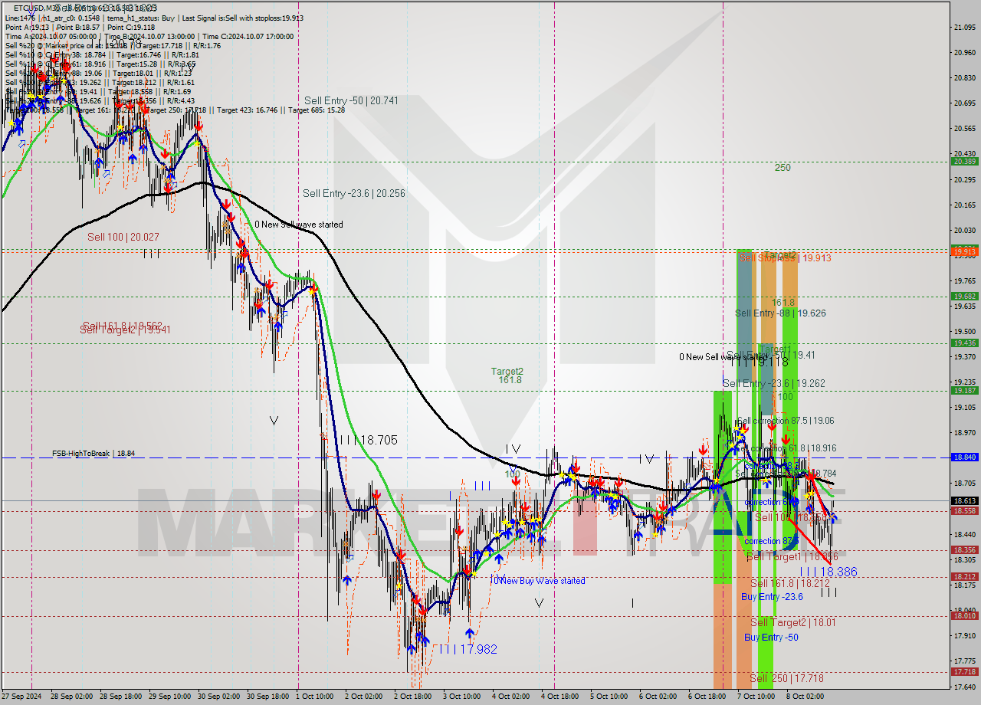
Task: Select the 'Sell Entry -50 | 20.741' label
Action: click(x=351, y=100)
